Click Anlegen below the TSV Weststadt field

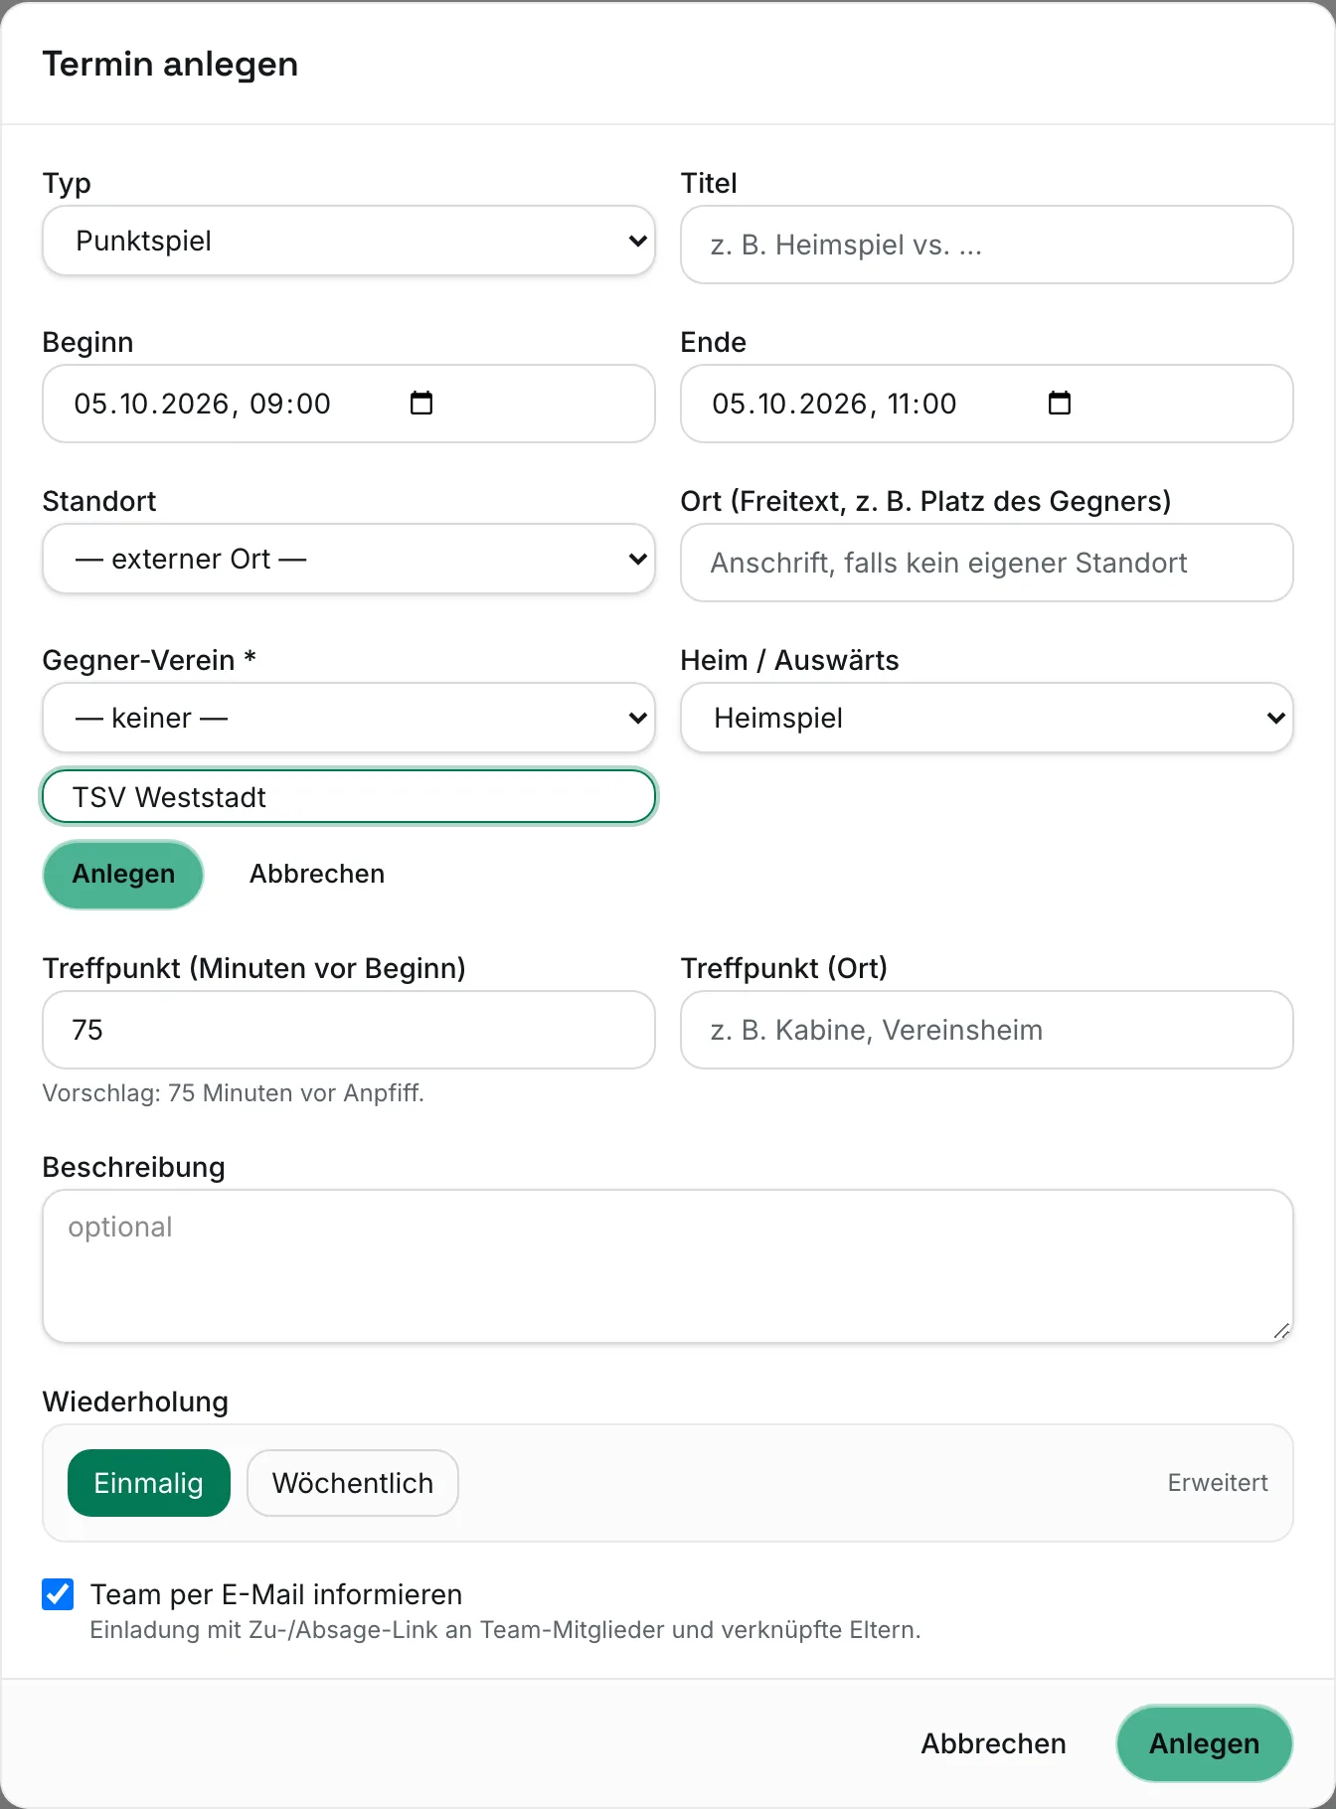pos(123,875)
